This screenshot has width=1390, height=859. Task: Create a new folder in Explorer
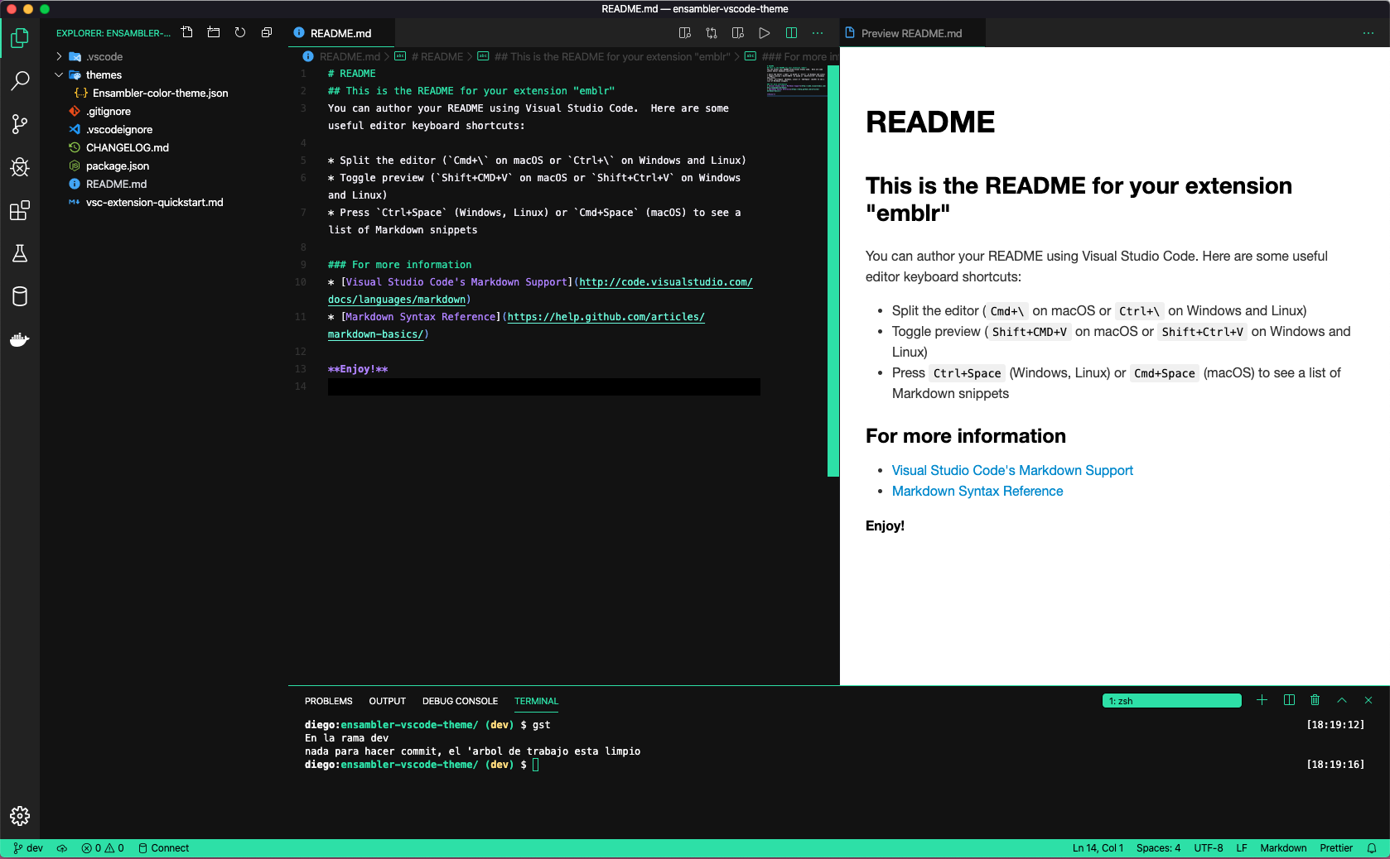click(214, 33)
